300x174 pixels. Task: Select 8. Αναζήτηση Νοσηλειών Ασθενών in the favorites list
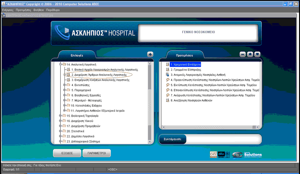point(191,101)
